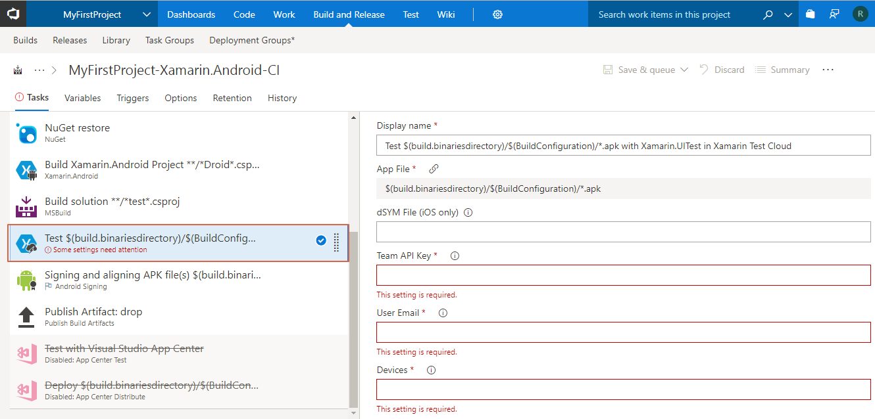
Task: Focus the Team API Key input field
Action: coord(624,275)
